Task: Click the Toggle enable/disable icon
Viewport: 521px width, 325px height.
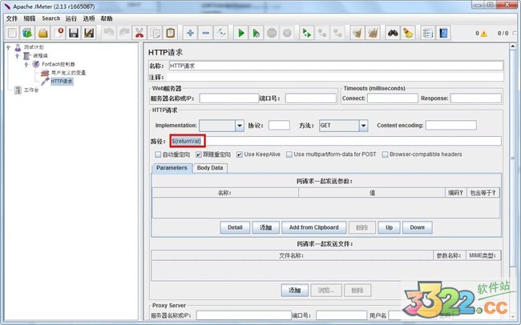Action: click(x=221, y=33)
